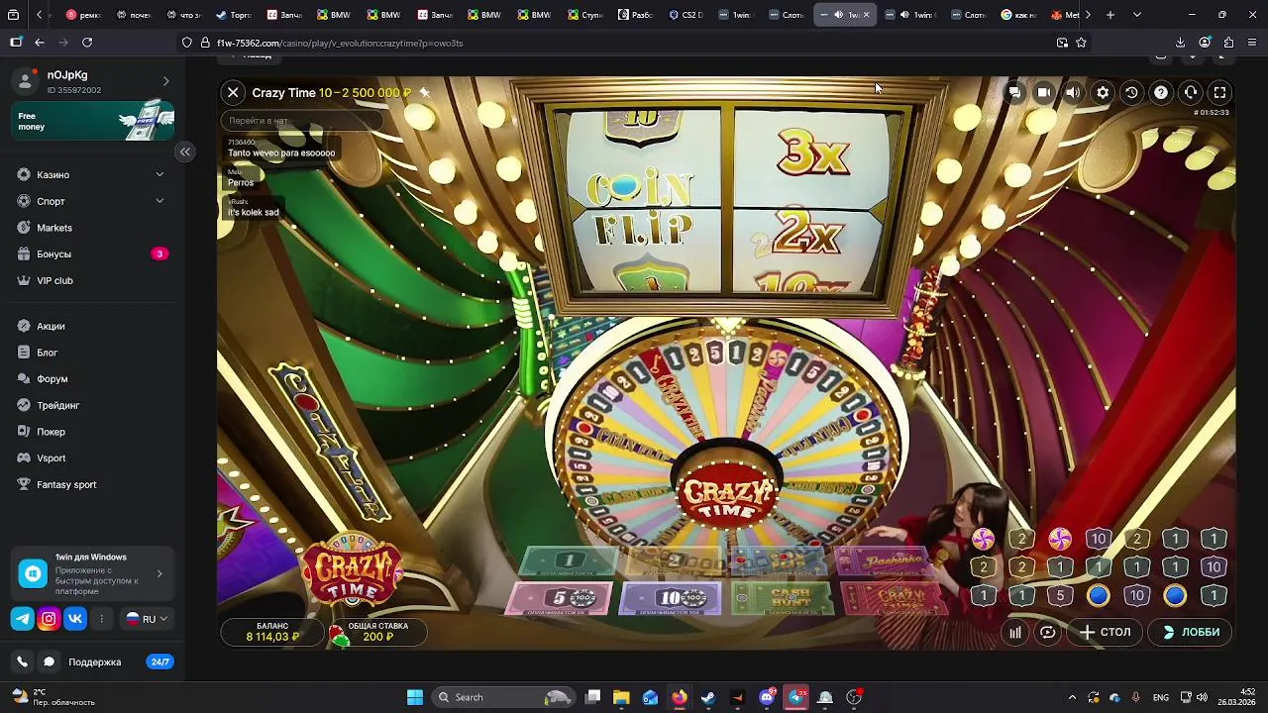Focus the 'Перейти в чат' chat field

[300, 121]
